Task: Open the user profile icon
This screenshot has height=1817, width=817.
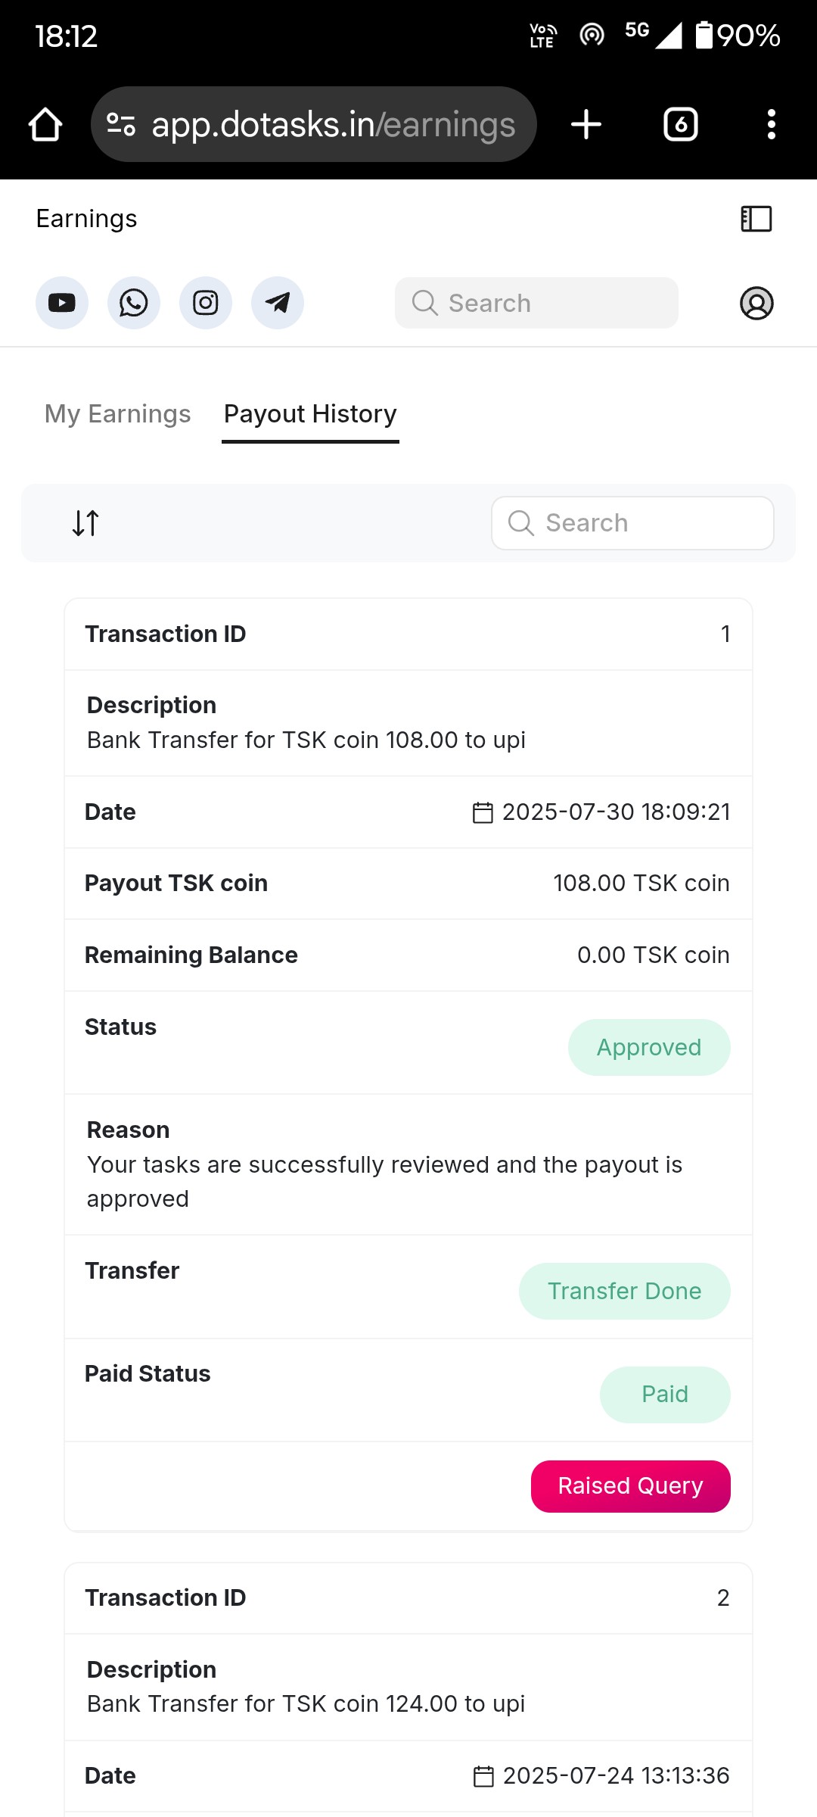Action: tap(756, 303)
